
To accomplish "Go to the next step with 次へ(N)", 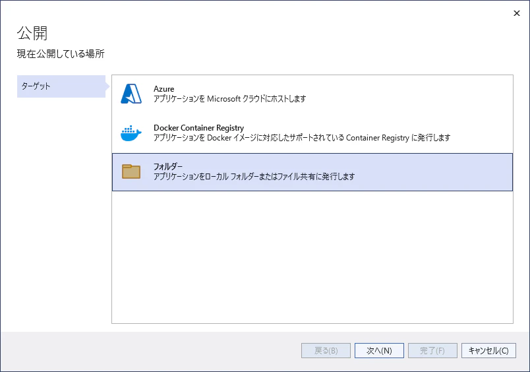I will coord(379,351).
